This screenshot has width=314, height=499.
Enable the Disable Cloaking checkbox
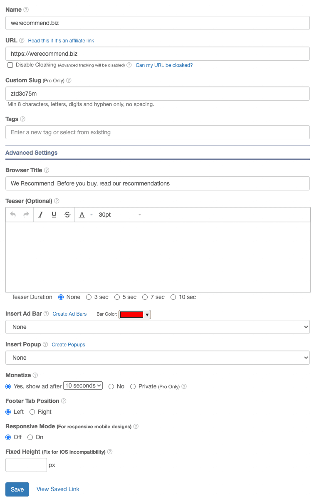coord(10,65)
